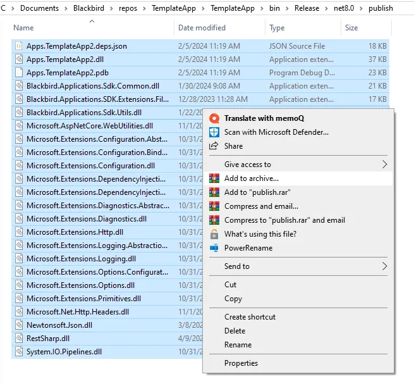This screenshot has height=386, width=414.
Task: Click the memoQ icon beside Translate with memoQ
Action: [214, 118]
